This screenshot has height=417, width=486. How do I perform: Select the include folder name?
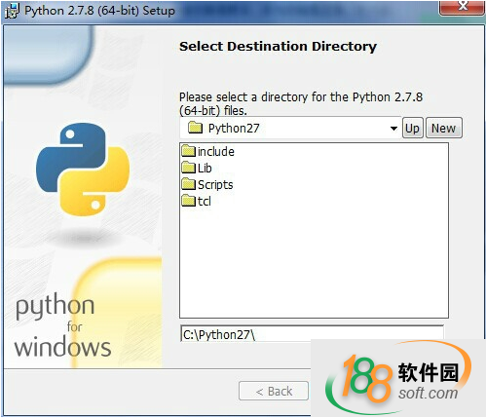(x=216, y=152)
